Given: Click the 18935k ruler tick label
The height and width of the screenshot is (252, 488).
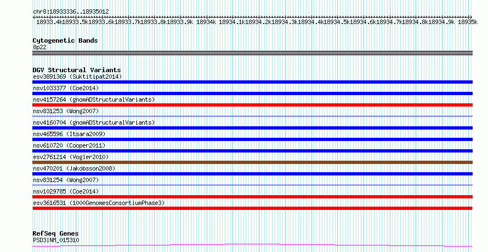Looking at the screenshot, I should (x=468, y=22).
